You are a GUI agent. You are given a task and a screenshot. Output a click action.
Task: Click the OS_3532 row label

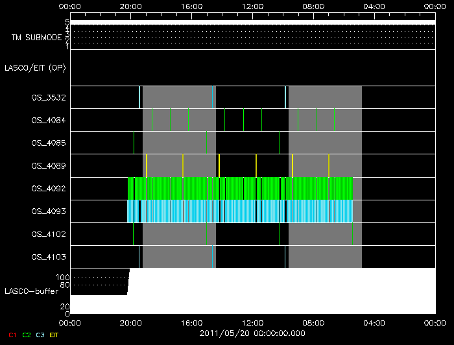[x=49, y=97]
